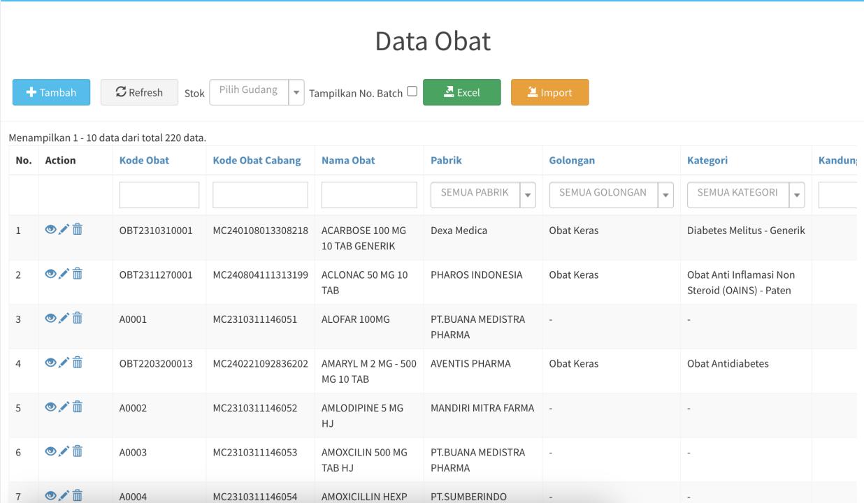View details of AMARYL M 2 MG row
Screen dimensions: 864x503
tap(50, 363)
